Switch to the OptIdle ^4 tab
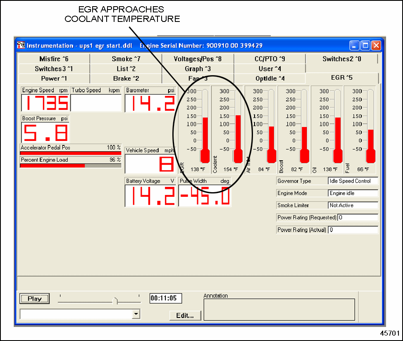This screenshot has height=341, width=403. [269, 79]
